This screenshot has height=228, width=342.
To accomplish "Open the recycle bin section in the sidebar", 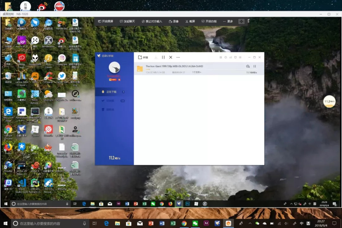I will 110,110.
